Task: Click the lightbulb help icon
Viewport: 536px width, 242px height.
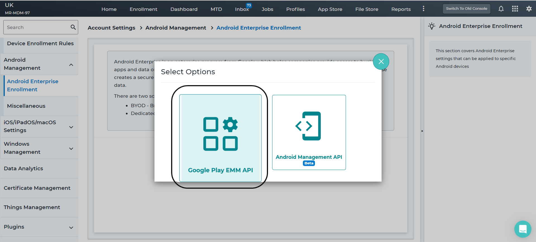Action: (432, 26)
